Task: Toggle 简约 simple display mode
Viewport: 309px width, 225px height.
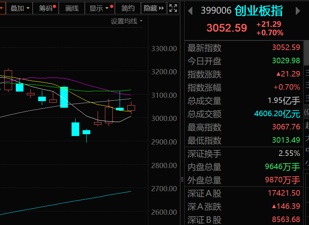Action: coord(128,8)
